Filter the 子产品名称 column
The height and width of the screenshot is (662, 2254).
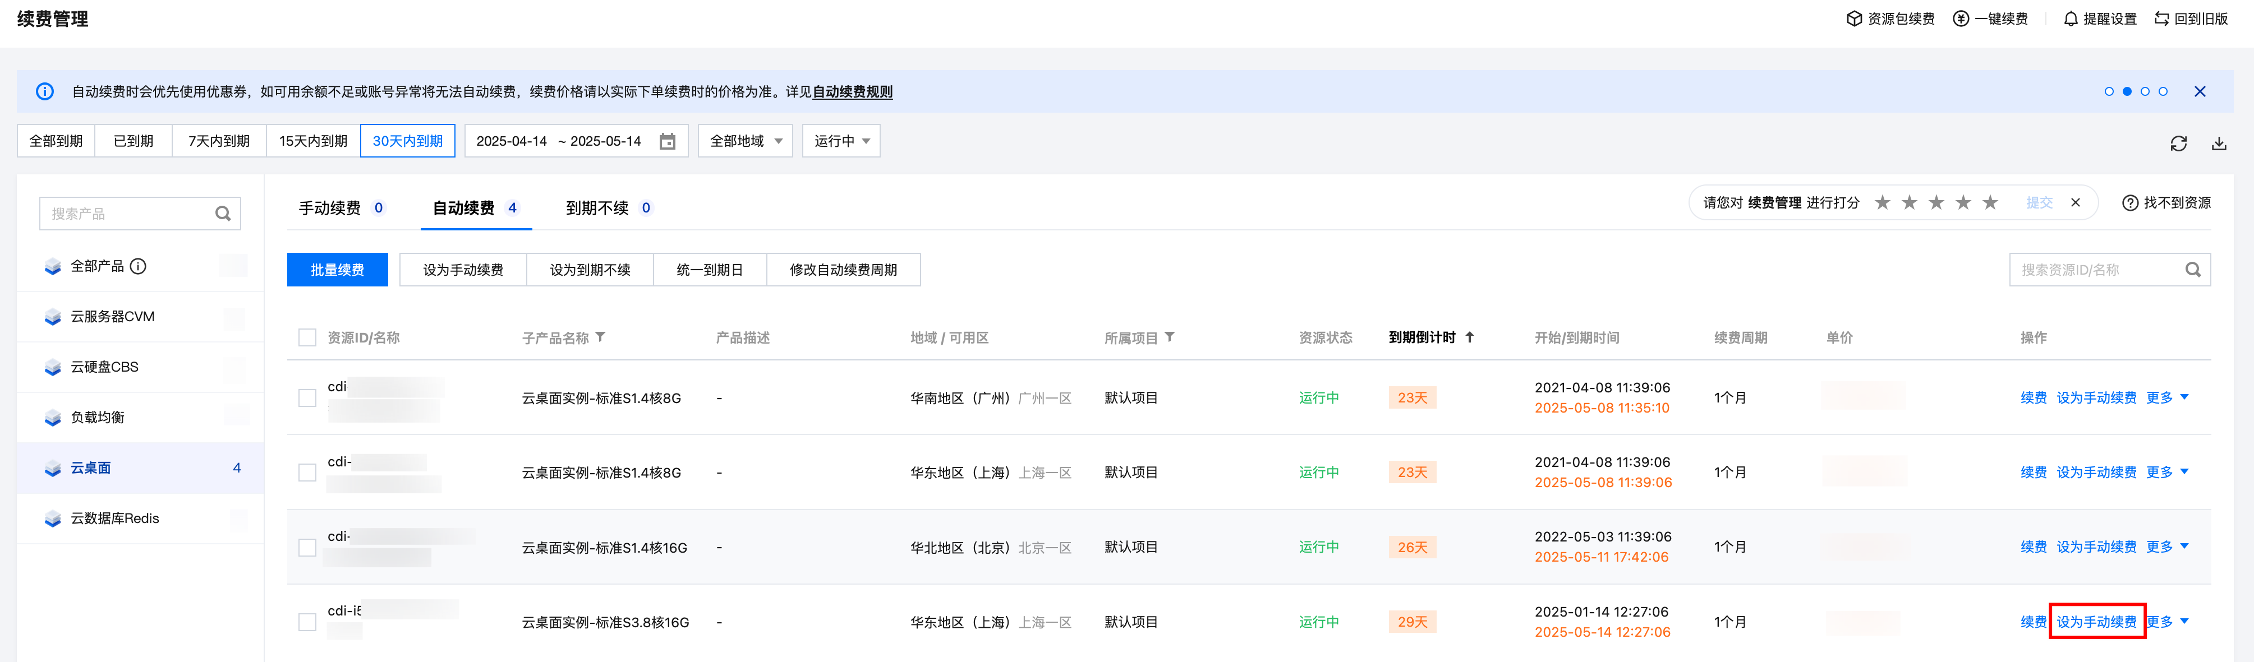point(600,337)
